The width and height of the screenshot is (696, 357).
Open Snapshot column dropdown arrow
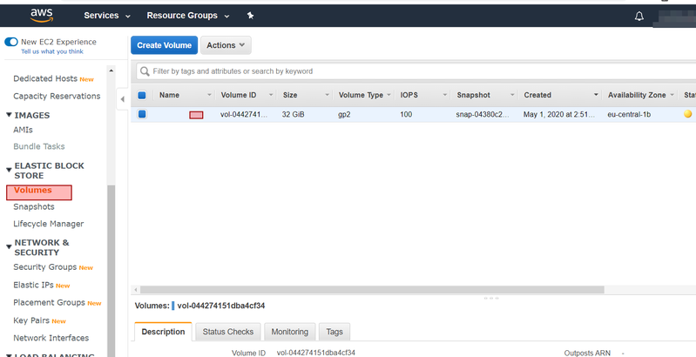tap(512, 95)
